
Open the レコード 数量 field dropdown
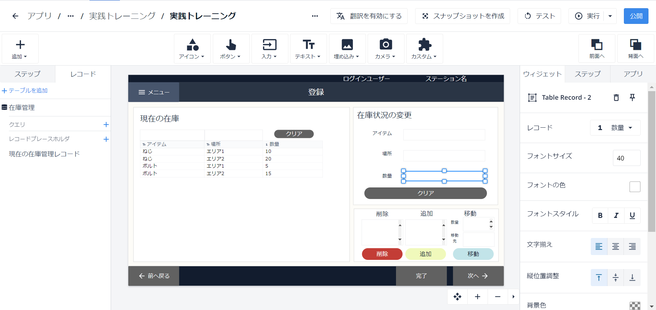click(615, 128)
